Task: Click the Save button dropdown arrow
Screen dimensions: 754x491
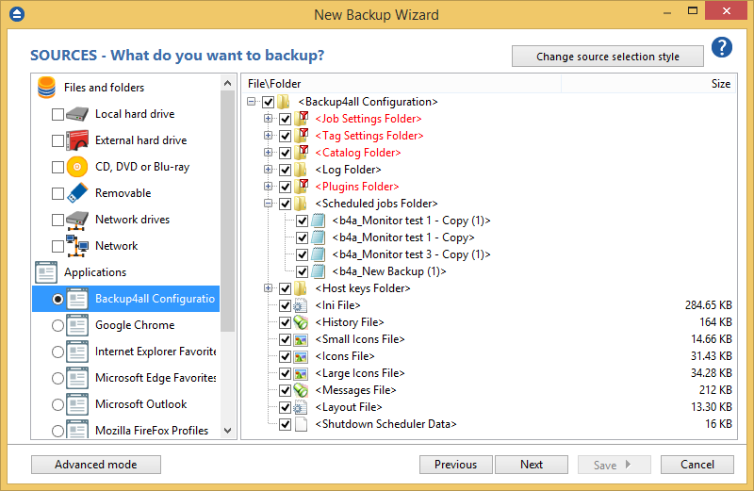Action: point(628,465)
